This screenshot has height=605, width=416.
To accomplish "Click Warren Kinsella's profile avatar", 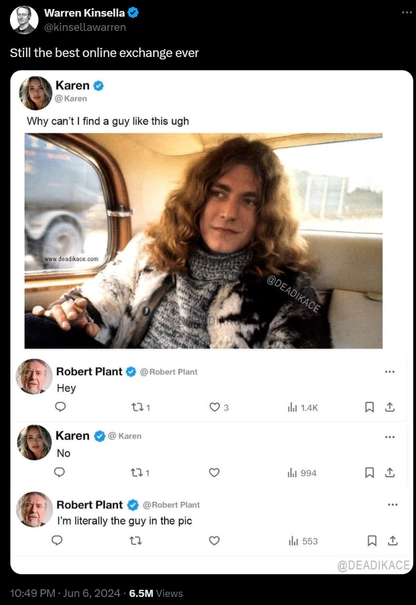I will point(24,20).
